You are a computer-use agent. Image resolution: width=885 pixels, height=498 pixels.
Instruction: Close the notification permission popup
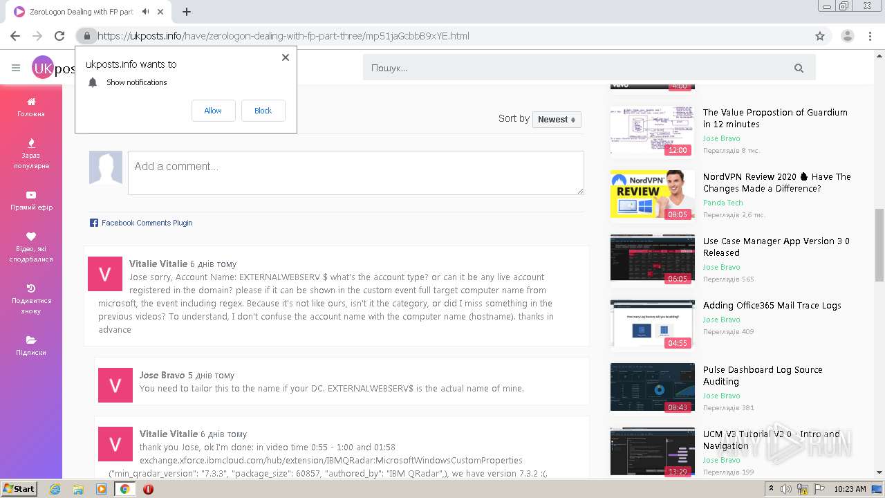click(x=286, y=57)
